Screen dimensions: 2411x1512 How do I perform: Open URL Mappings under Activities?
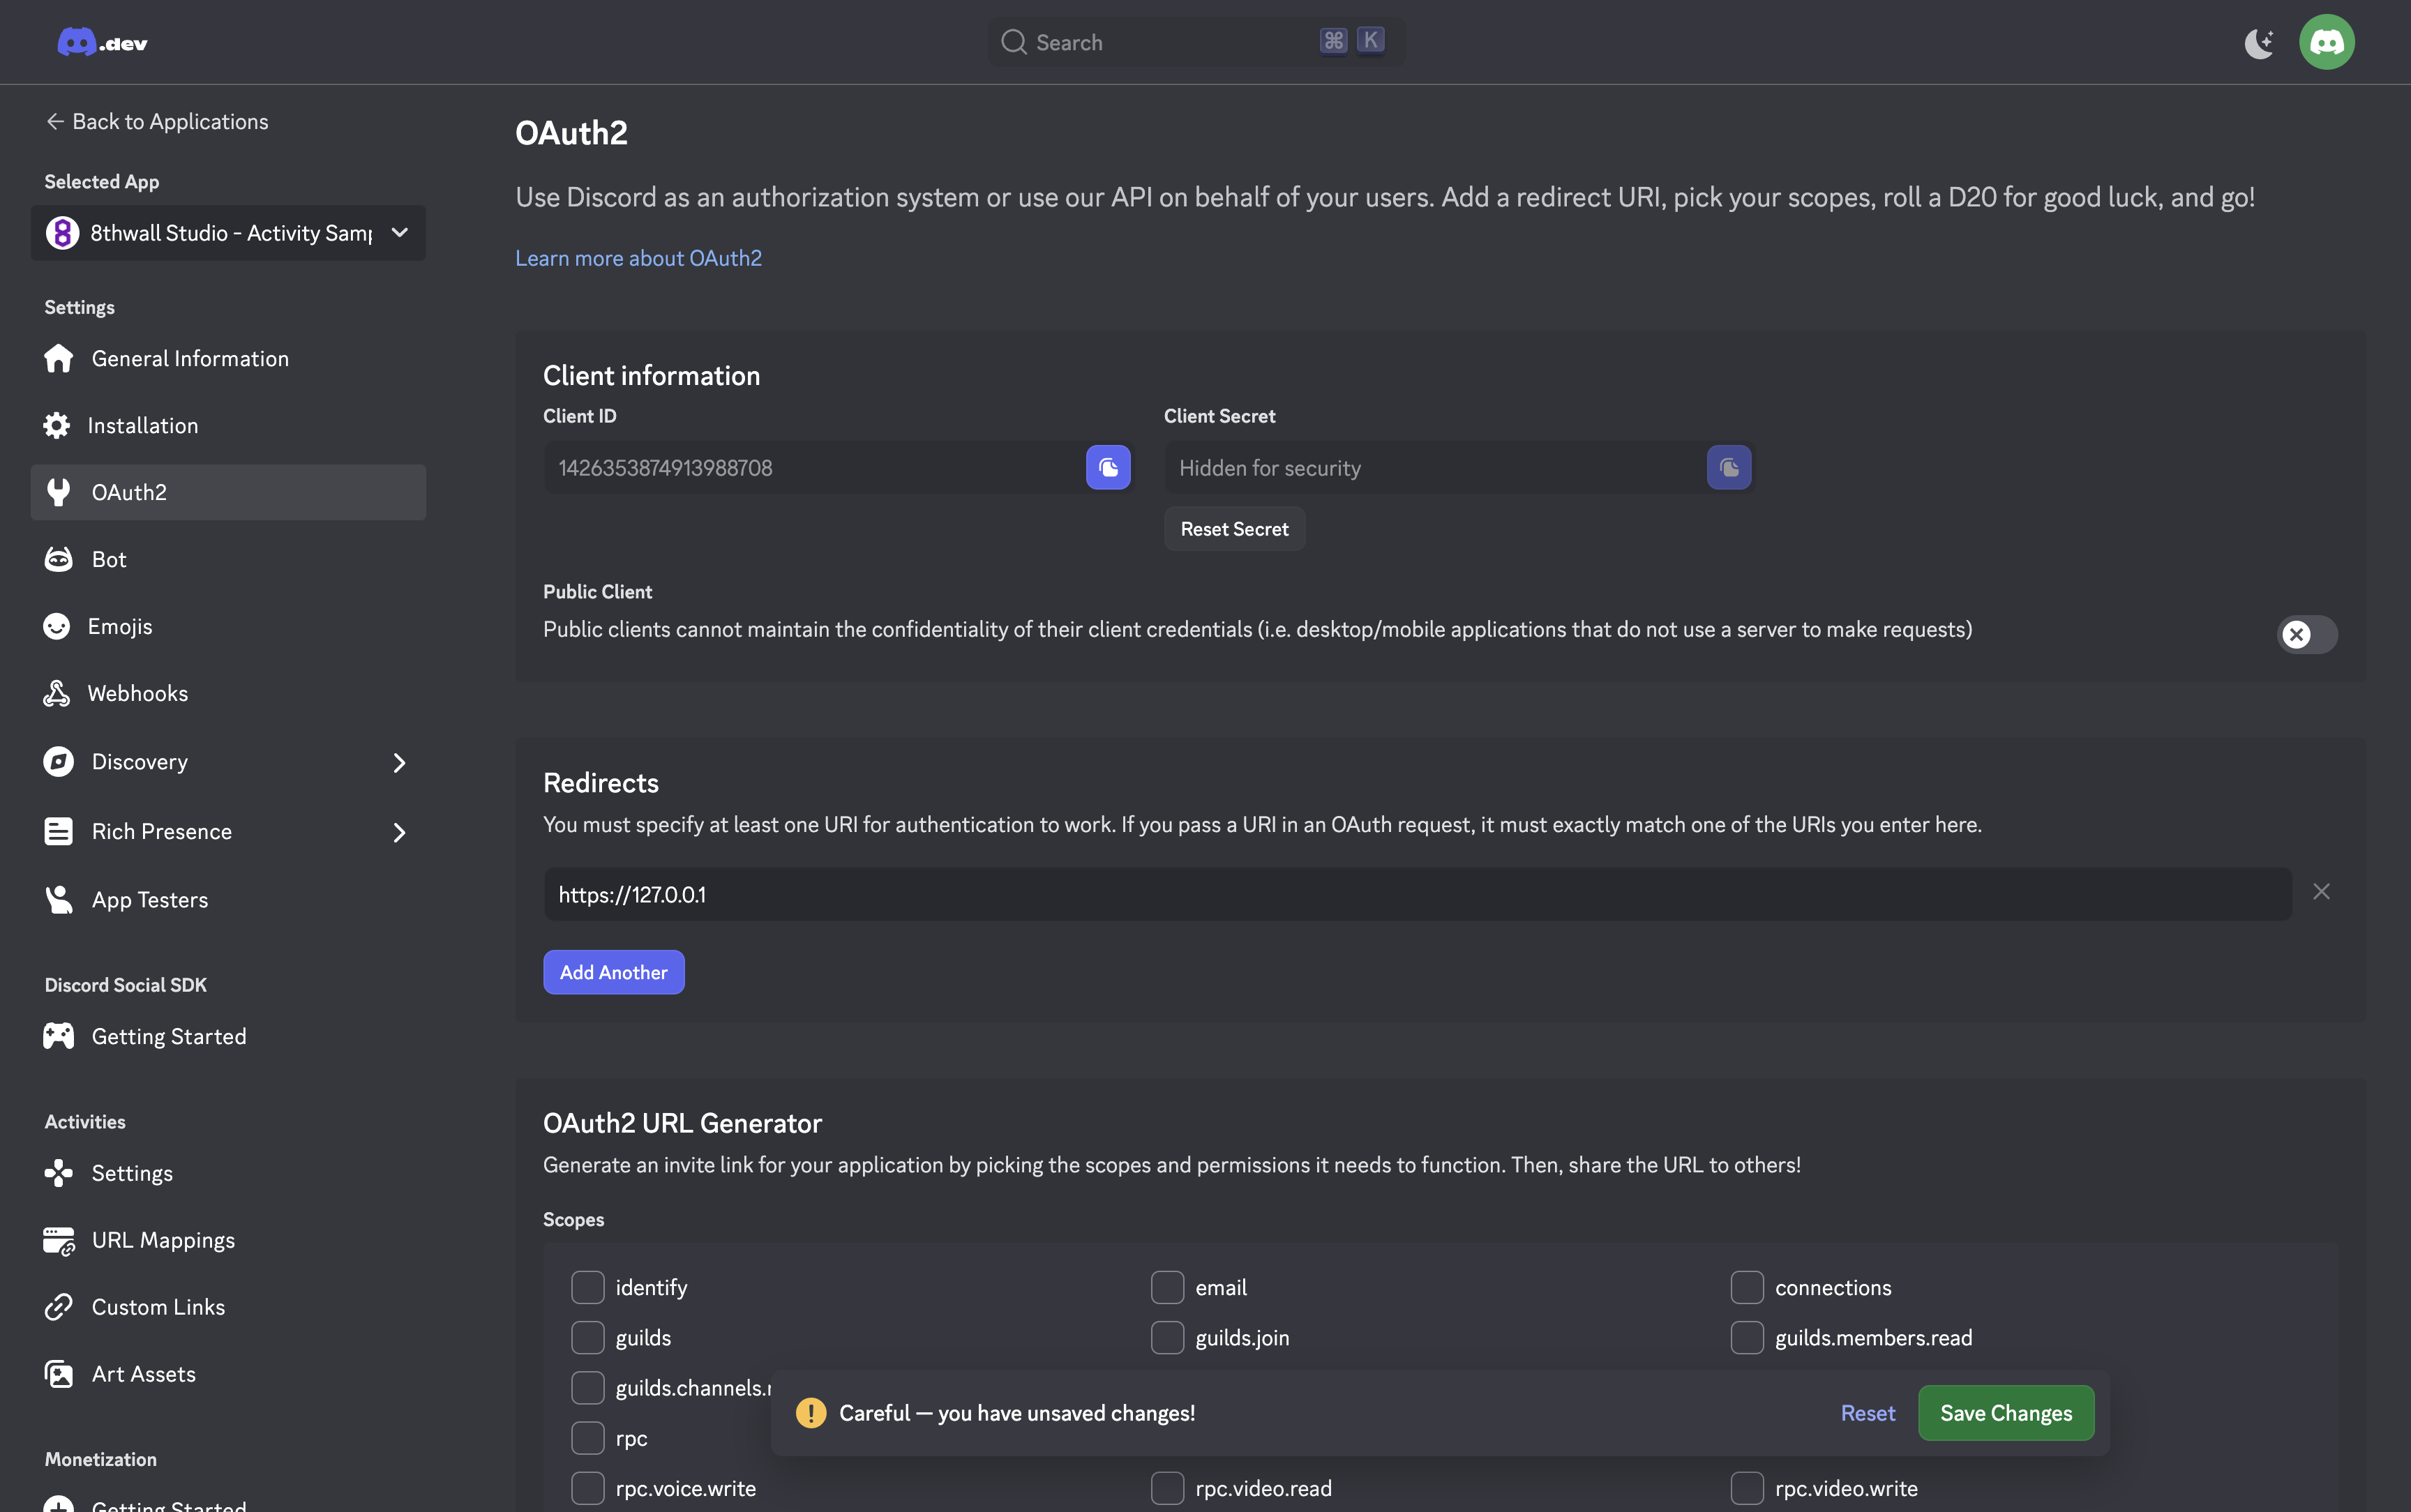(163, 1240)
